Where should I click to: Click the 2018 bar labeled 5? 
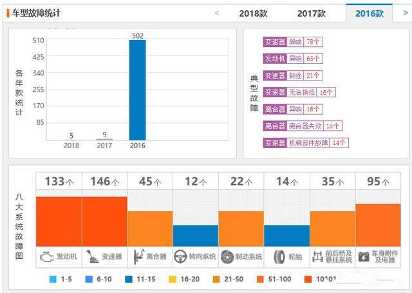tap(71, 140)
